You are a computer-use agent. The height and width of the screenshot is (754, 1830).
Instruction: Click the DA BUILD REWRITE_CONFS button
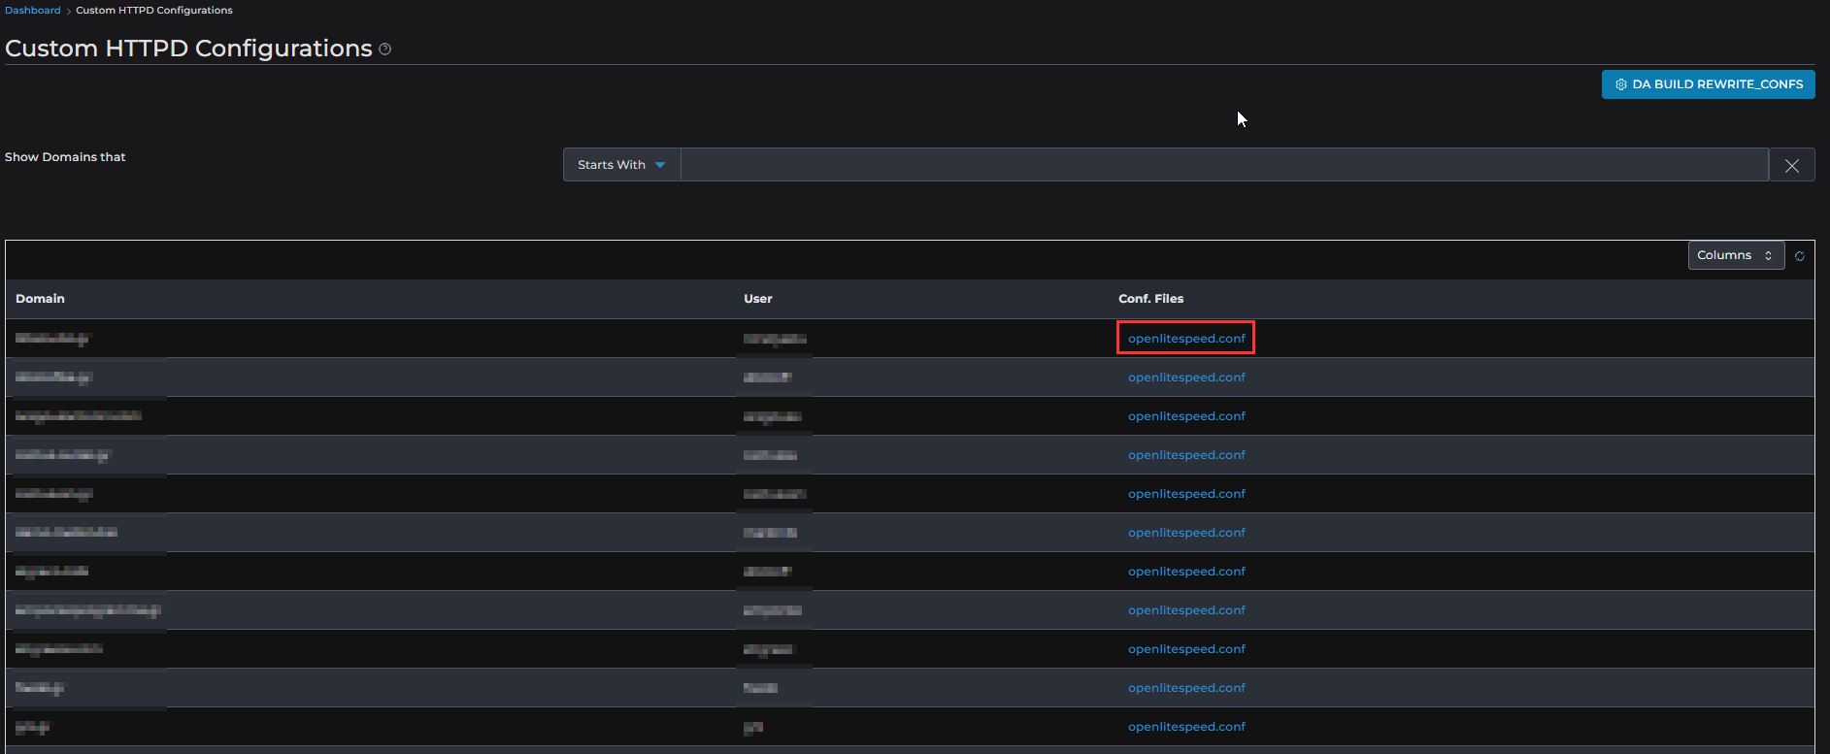1708,84
